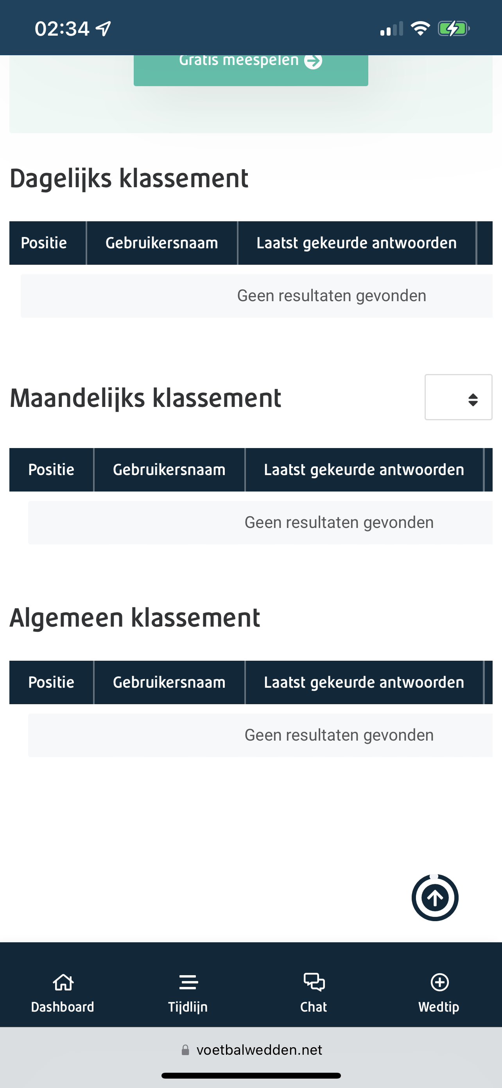
Task: Tap the location arrow in status bar
Action: (x=103, y=29)
